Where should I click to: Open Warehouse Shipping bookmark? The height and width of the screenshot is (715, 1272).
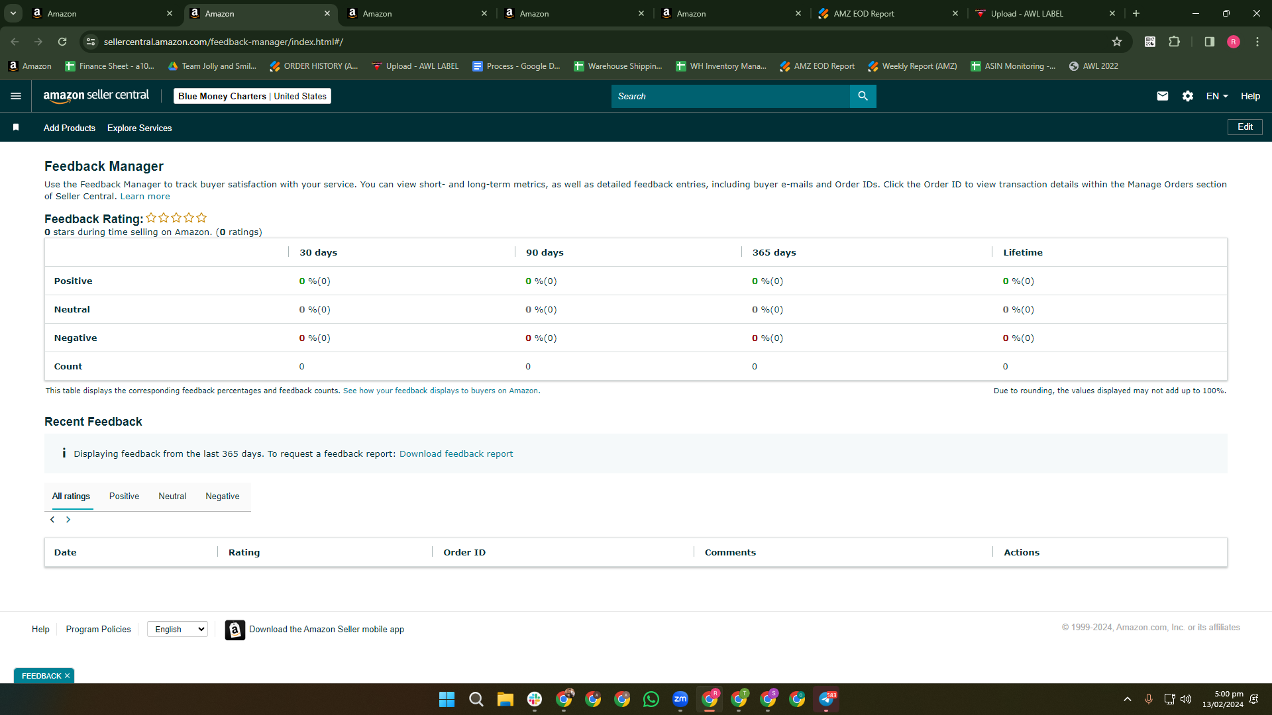pos(618,66)
